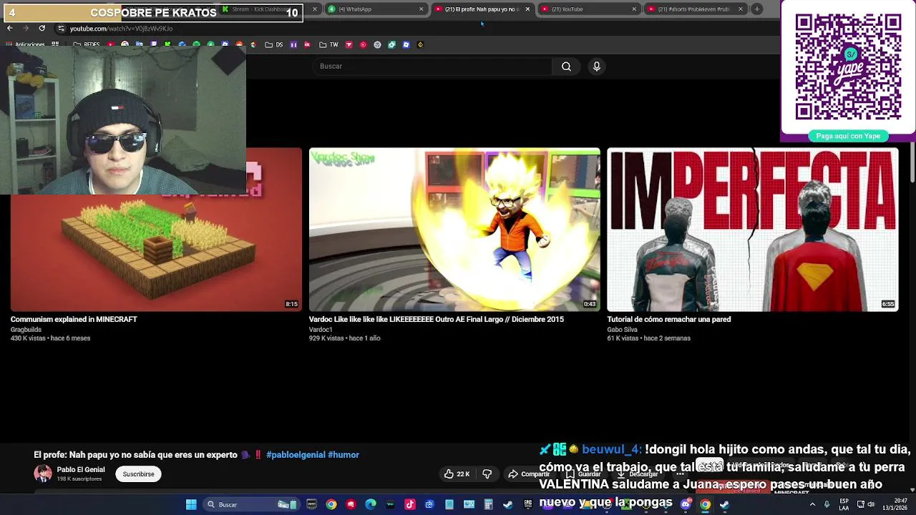Open ESP LAA language selector

844,504
